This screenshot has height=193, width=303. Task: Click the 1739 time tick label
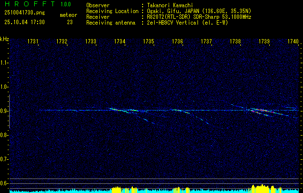[x=264, y=41]
